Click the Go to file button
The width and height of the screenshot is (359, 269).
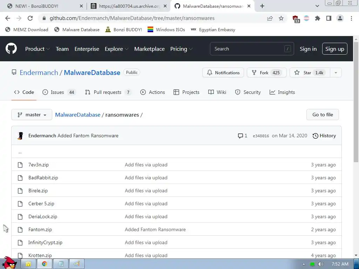323,115
